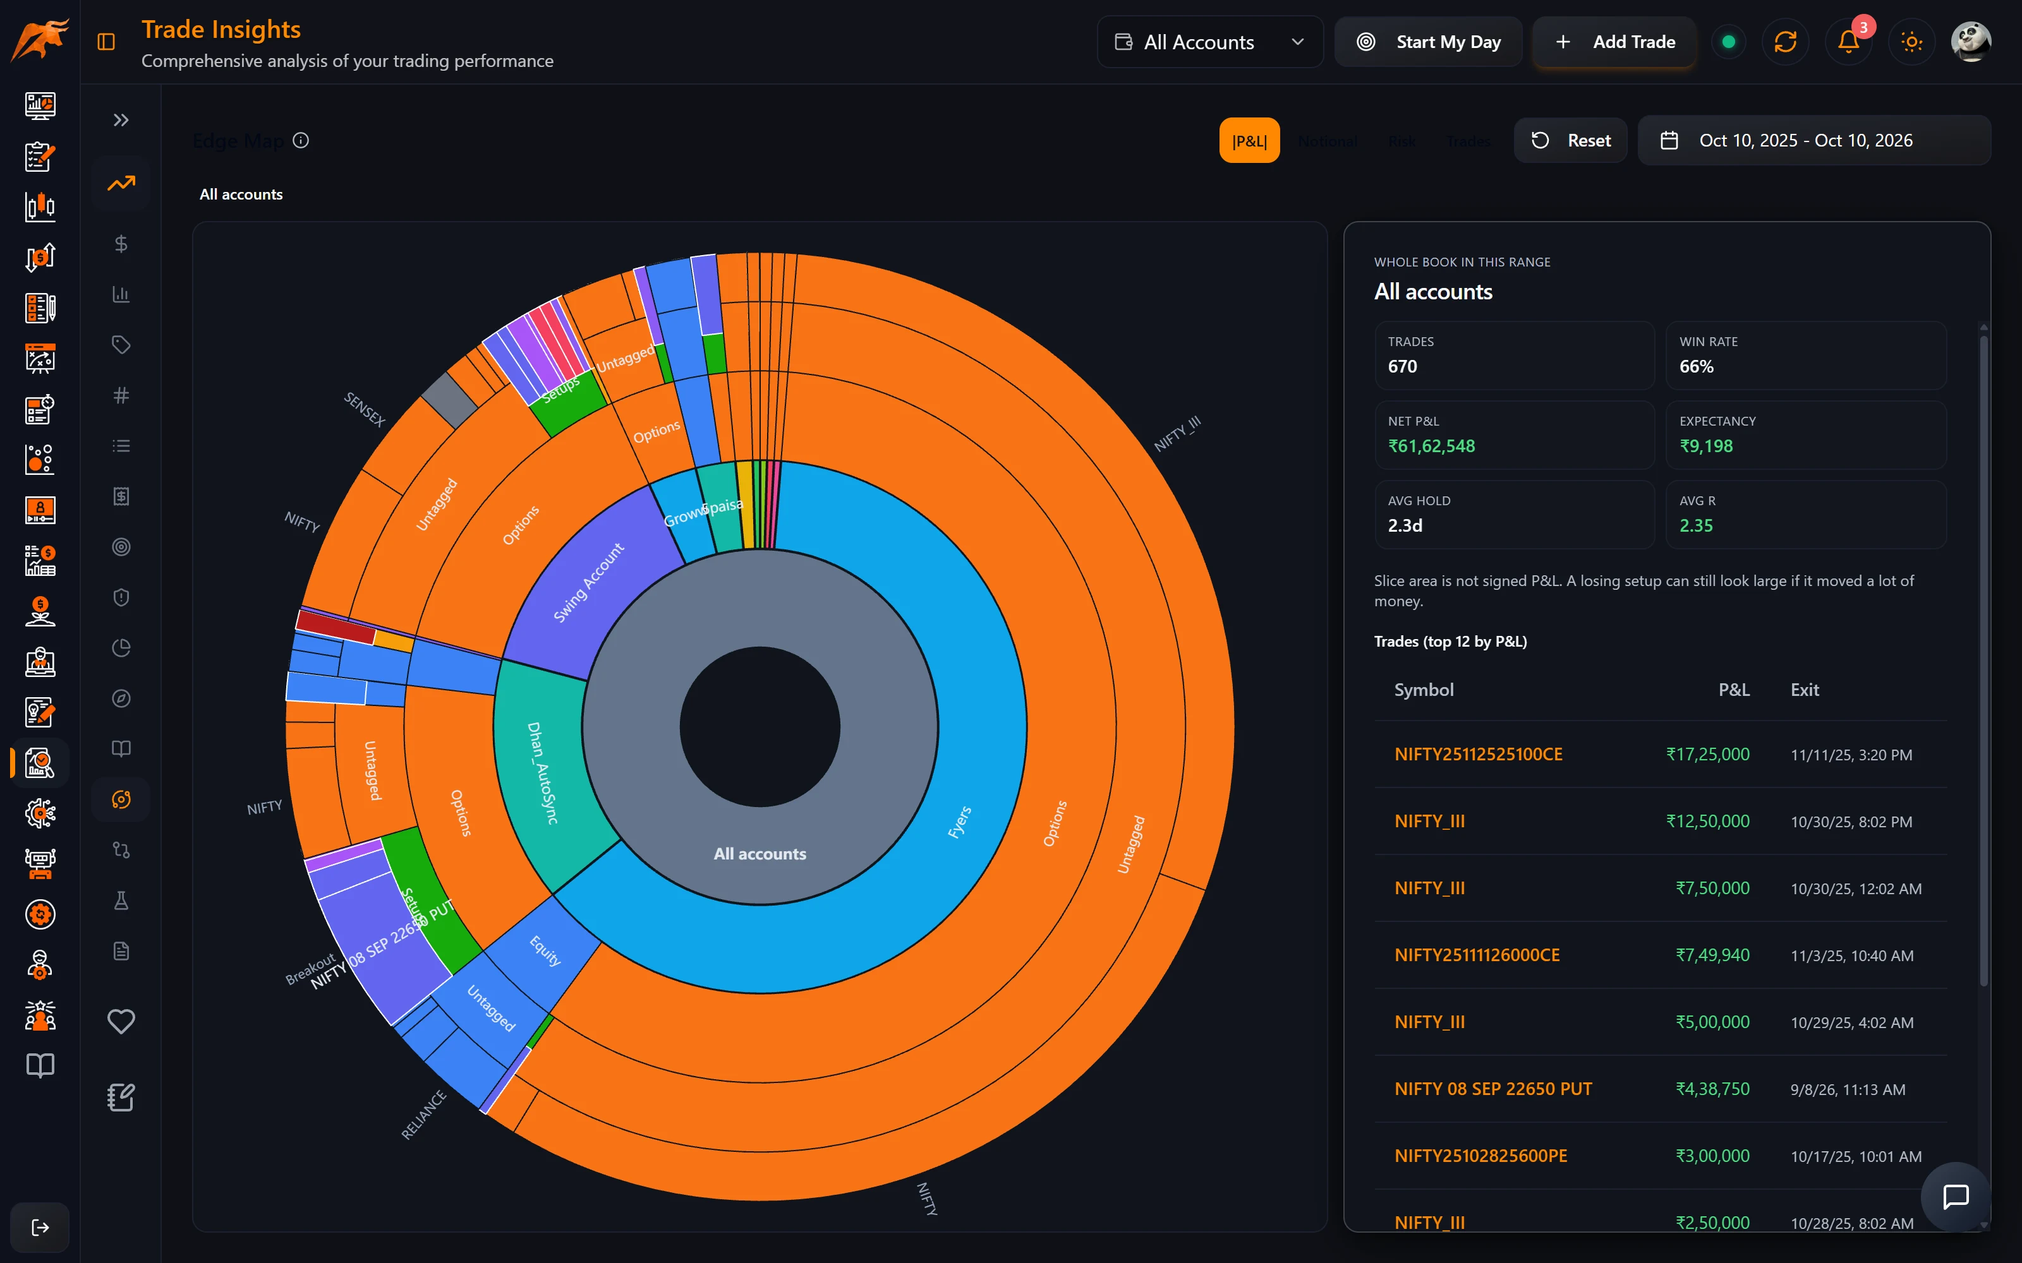Toggle the main sidebar panel icon

tap(106, 41)
